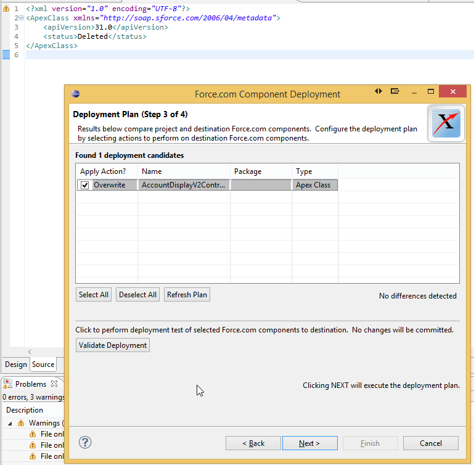Click the Warnings group warning icon
The image size is (474, 465).
pyautogui.click(x=21, y=422)
